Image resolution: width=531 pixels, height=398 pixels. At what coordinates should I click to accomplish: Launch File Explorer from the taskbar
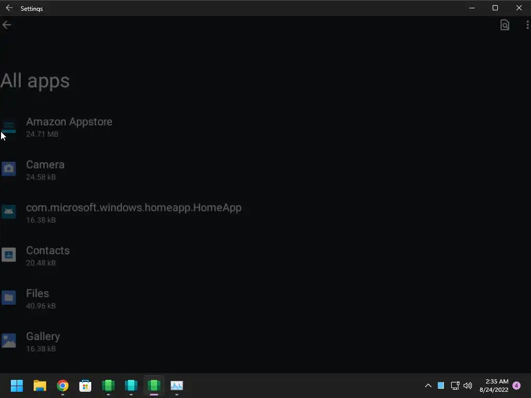pos(39,386)
